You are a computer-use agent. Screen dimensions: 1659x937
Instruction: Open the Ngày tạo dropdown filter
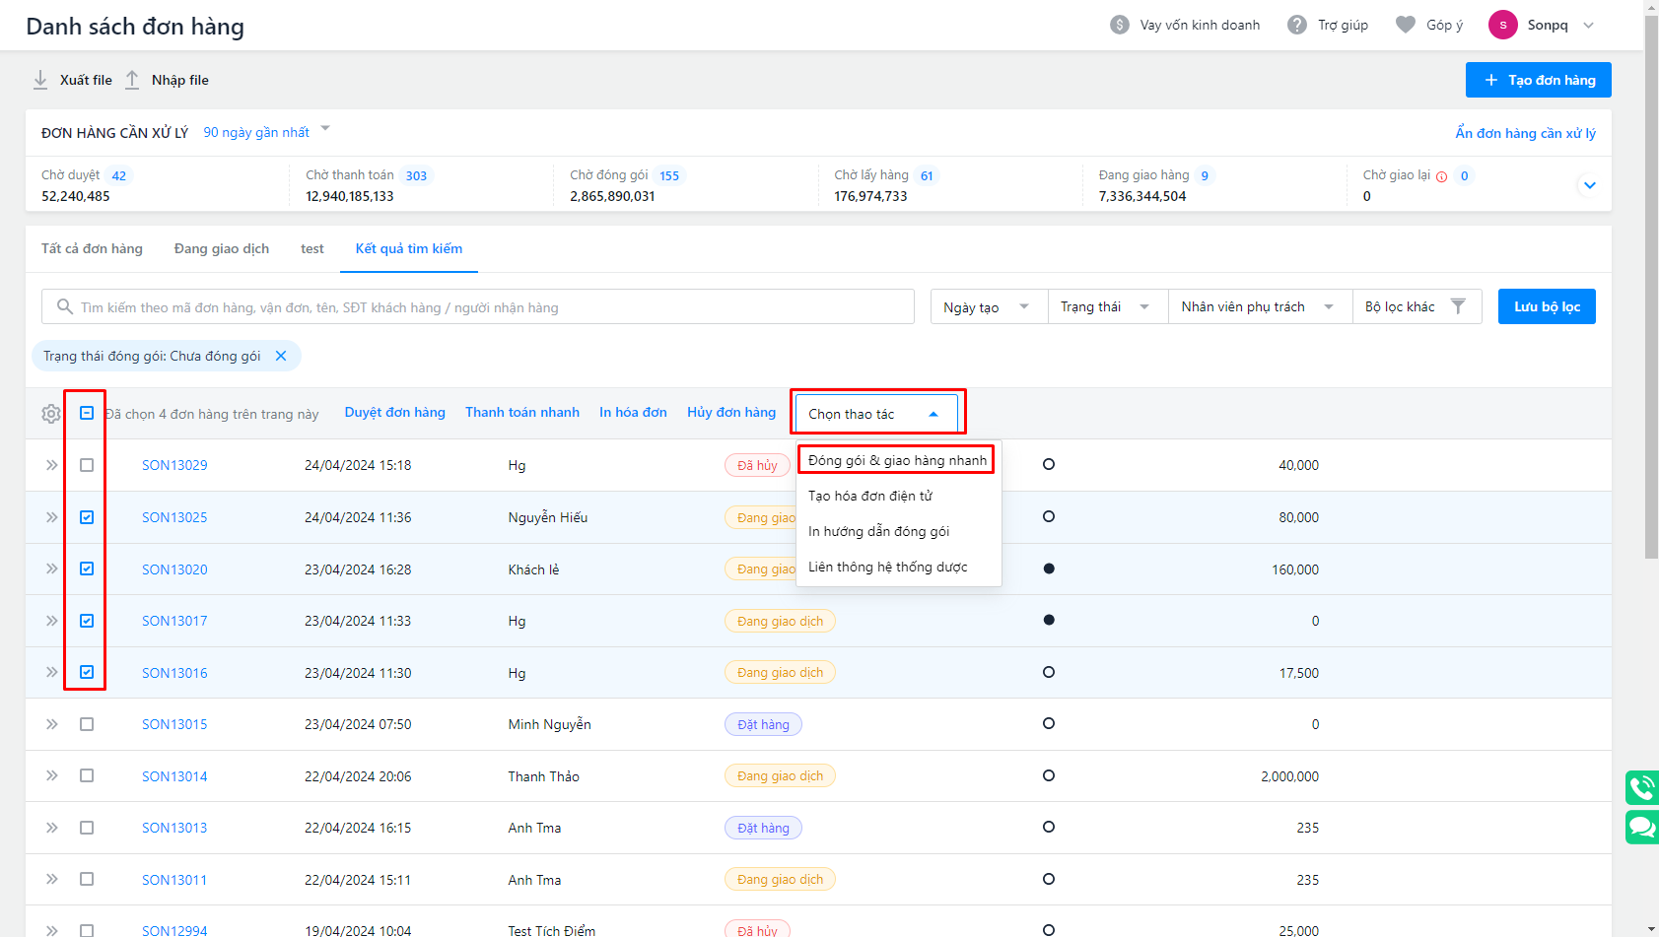[988, 306]
